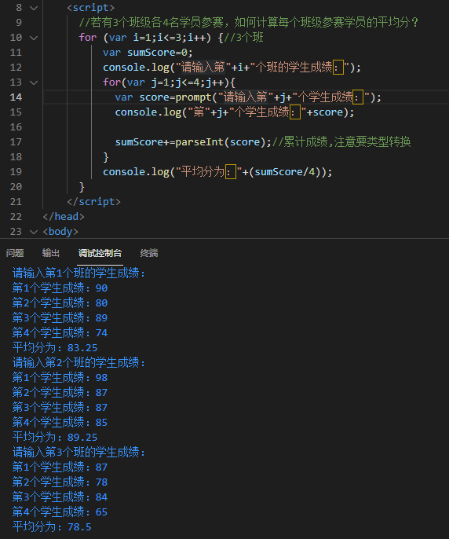
Task: Click console output '第4个学生成绩: 65'
Action: click(x=60, y=512)
